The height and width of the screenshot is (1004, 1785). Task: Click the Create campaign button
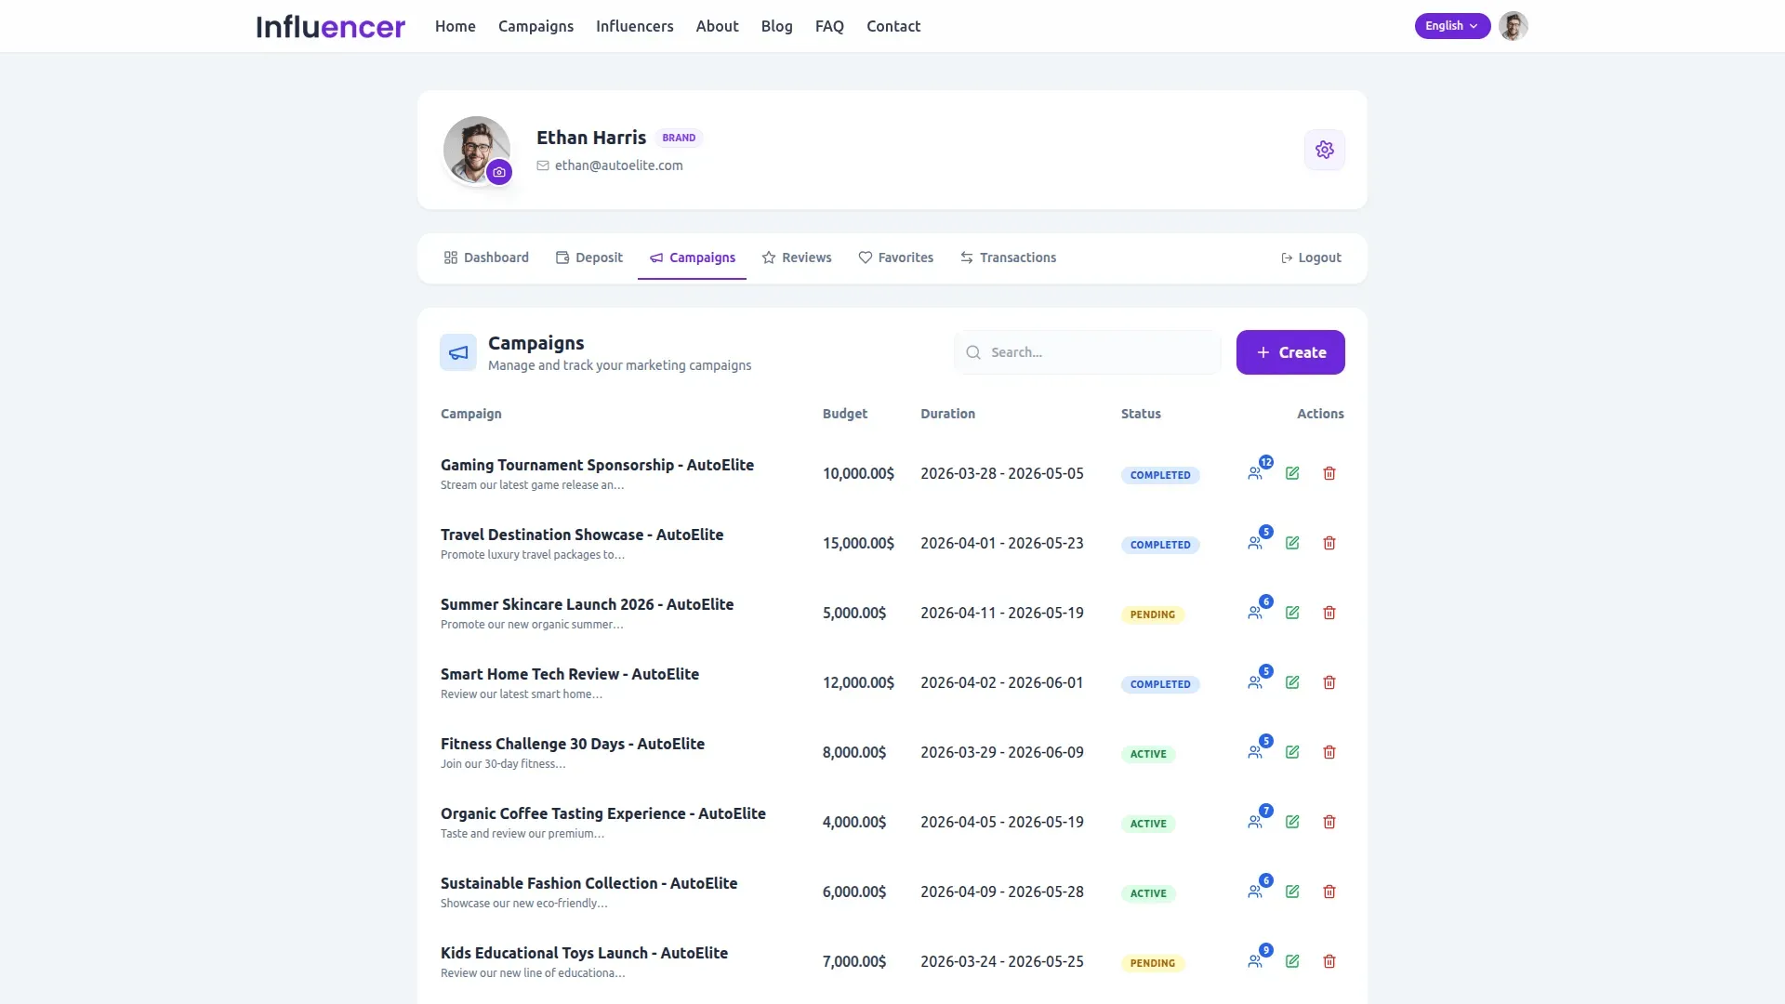coord(1289,352)
